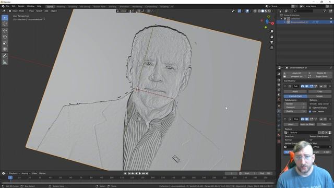This screenshot has width=334, height=188.
Task: Collapse the Displace modifier panel
Action: 285,119
